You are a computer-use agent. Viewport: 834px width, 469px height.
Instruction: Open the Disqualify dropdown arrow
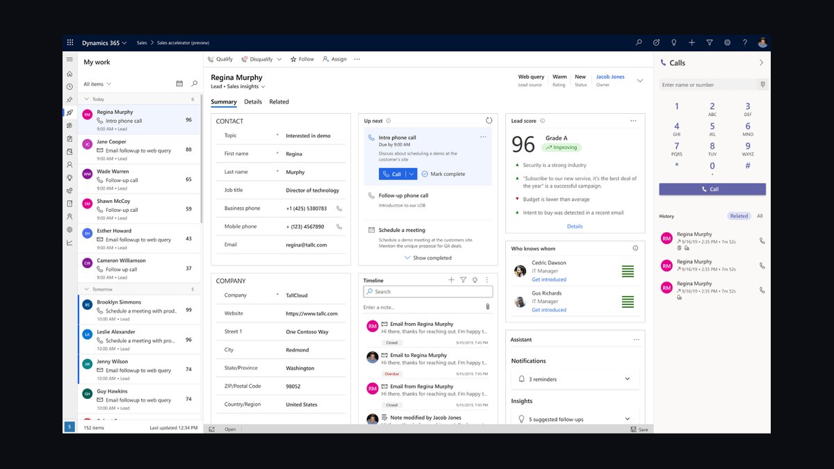(279, 60)
